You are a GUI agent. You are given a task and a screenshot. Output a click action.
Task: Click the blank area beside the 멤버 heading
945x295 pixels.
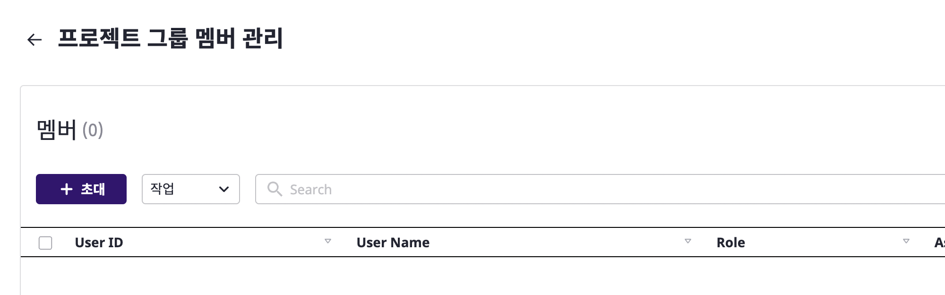(x=472, y=130)
